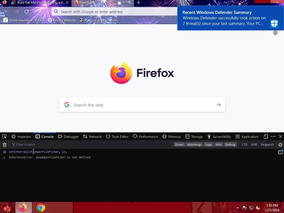The height and width of the screenshot is (213, 284).
Task: Click the muted volume tray icon
Action: (x=258, y=208)
